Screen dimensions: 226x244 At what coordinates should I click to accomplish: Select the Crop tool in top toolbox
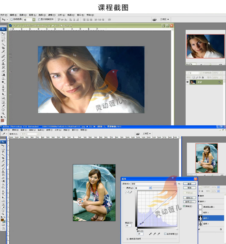coord(3,48)
